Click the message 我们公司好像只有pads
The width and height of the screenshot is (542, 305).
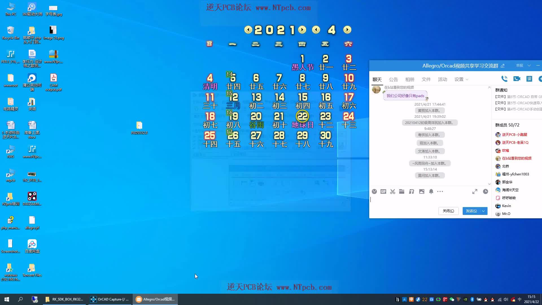pyautogui.click(x=405, y=96)
